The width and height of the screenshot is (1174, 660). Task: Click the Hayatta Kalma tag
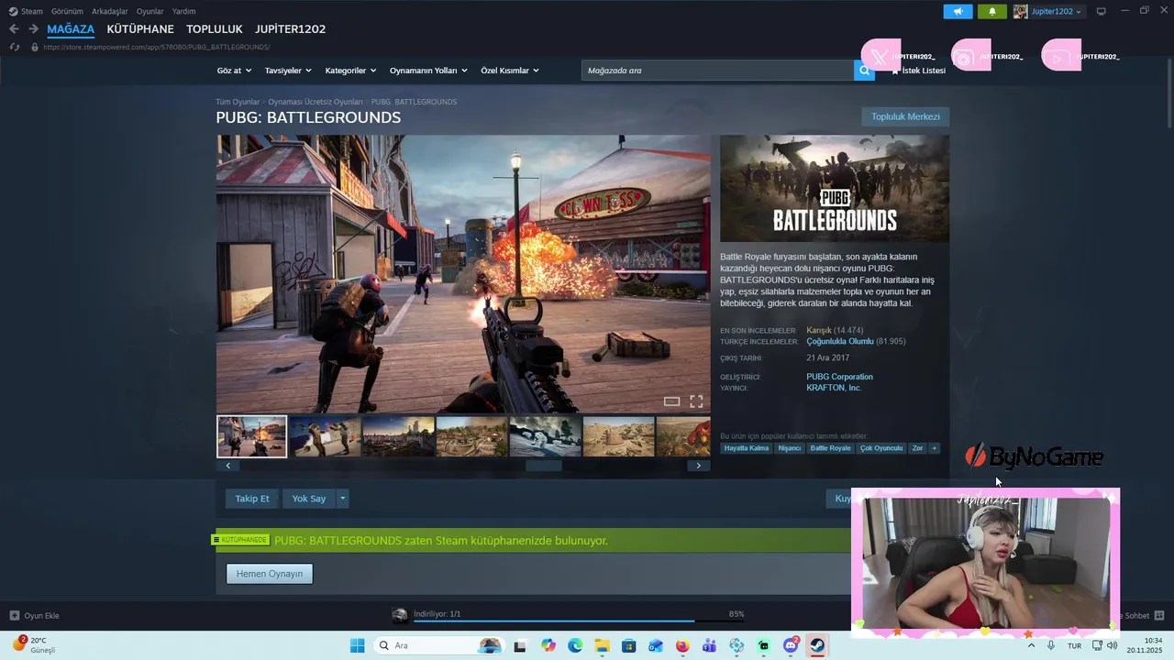pos(747,448)
